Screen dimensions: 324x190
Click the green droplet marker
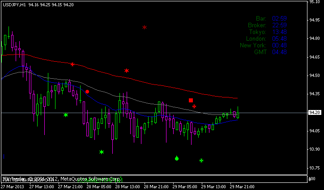177,158
